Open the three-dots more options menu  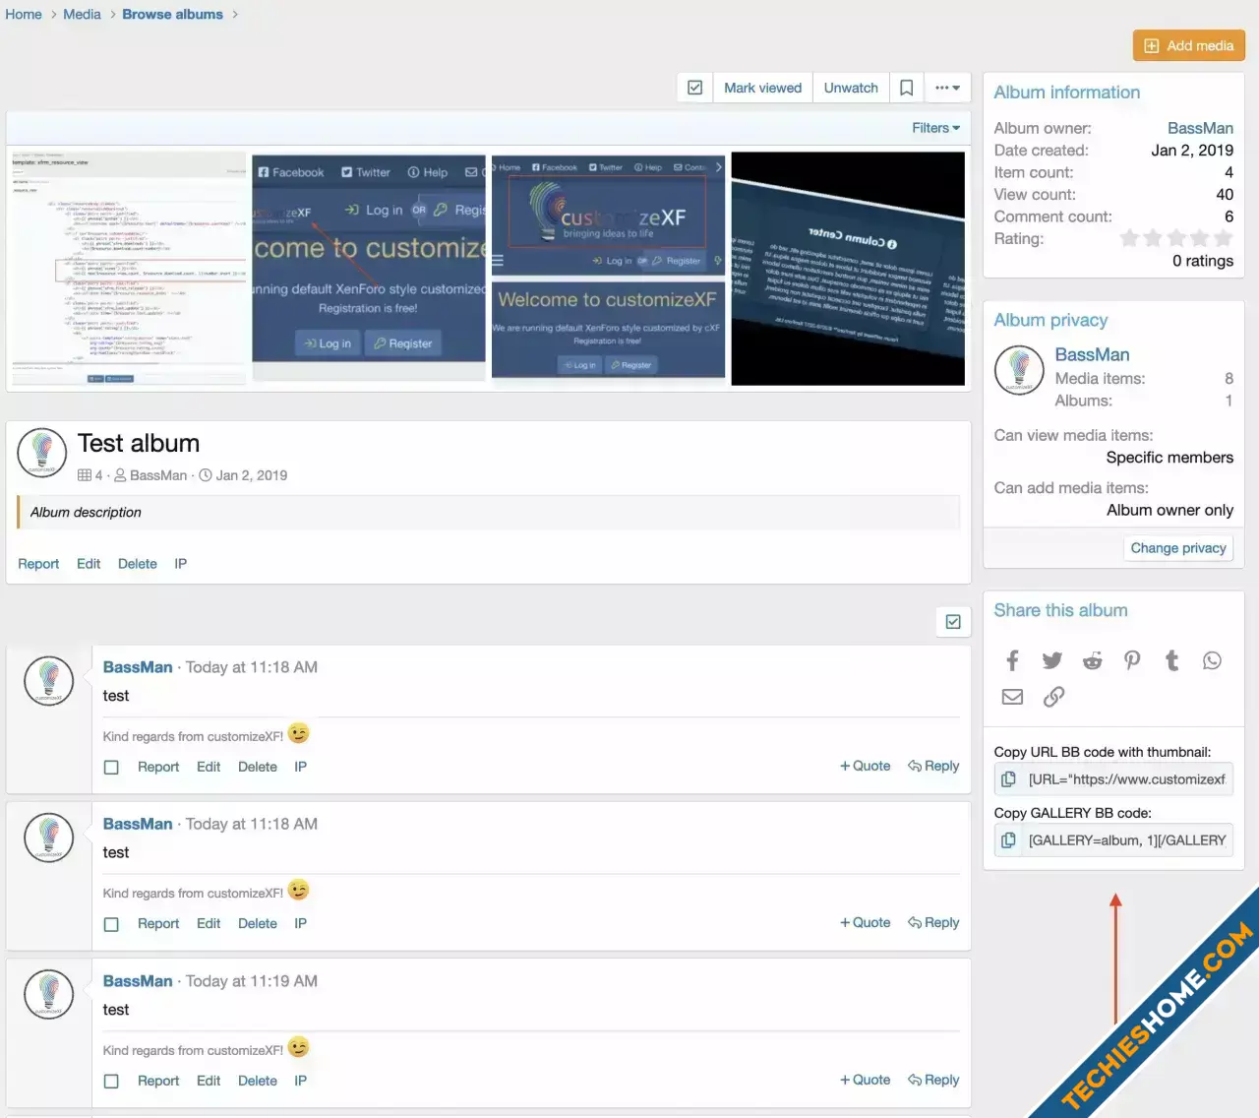(947, 88)
